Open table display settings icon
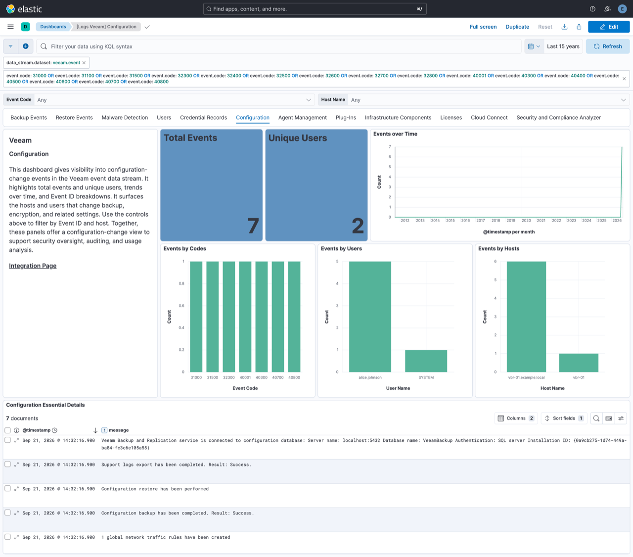Screen dimensions: 633x557 click(621, 418)
